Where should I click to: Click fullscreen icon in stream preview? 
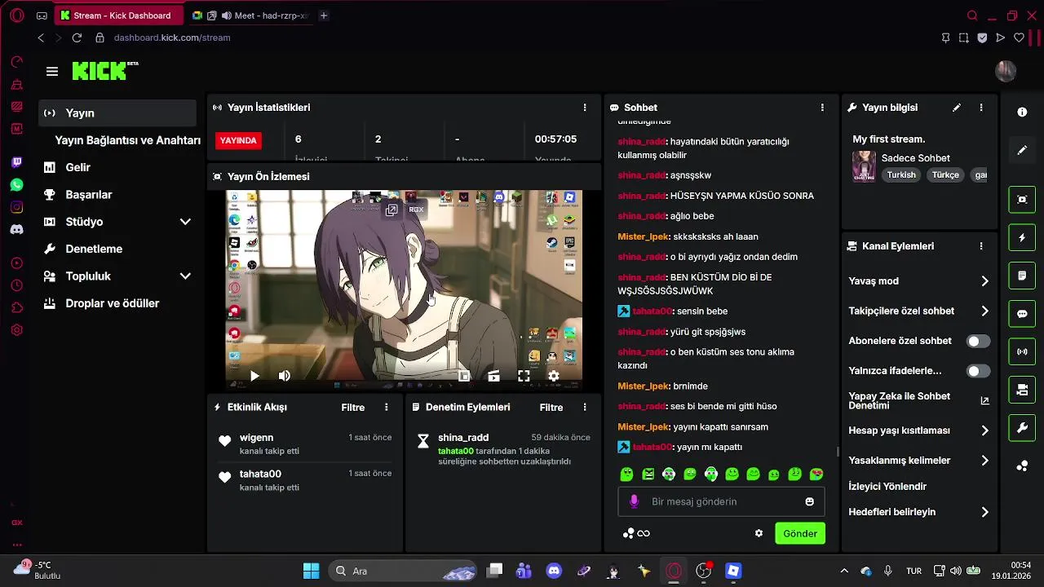(x=524, y=376)
